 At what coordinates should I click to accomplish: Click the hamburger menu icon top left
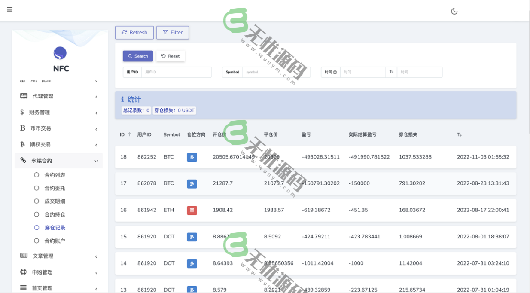click(x=9, y=9)
